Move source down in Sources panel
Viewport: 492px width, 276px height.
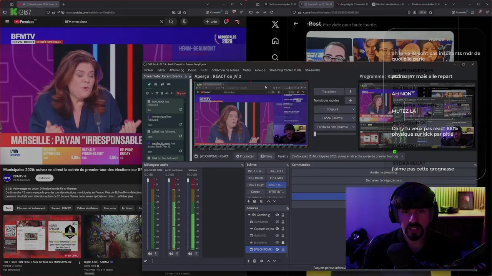point(274,261)
